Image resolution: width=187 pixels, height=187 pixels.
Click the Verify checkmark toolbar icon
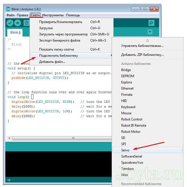tap(10, 23)
